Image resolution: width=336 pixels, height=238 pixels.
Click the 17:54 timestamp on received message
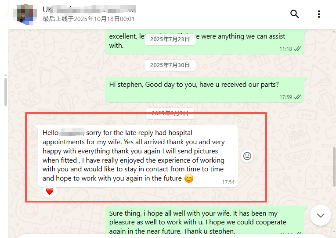[x=228, y=182]
